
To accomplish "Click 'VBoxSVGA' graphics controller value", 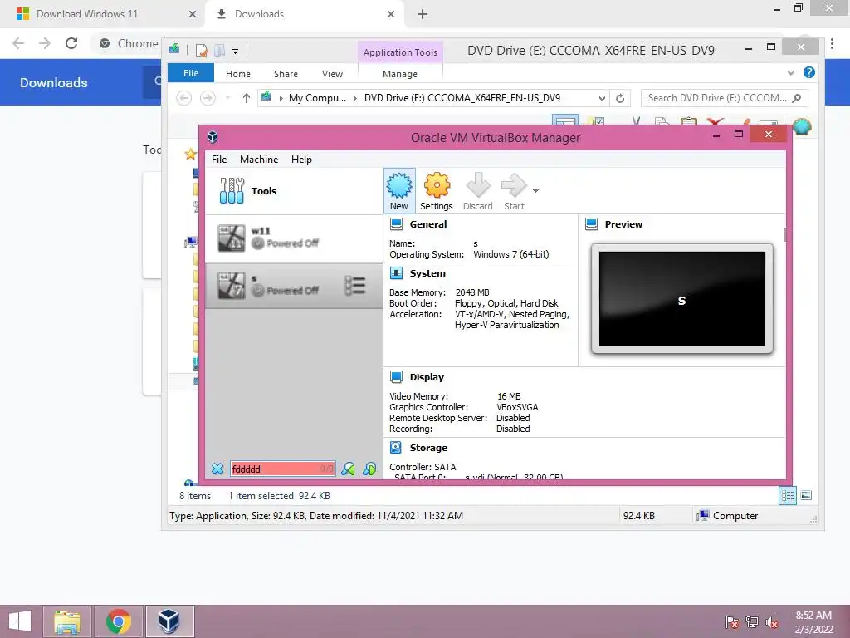I will tap(517, 407).
